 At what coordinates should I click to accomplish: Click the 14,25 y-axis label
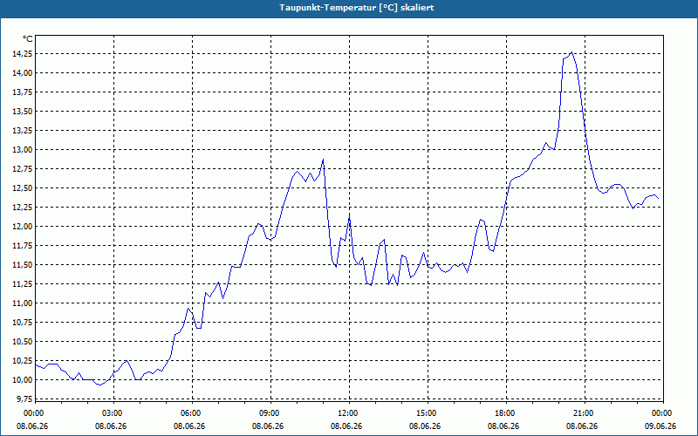[x=23, y=54]
